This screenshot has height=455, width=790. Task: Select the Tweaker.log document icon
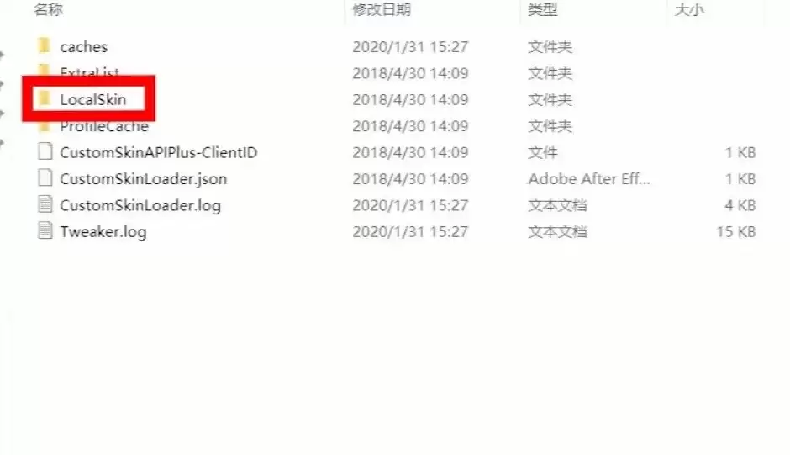click(x=45, y=231)
